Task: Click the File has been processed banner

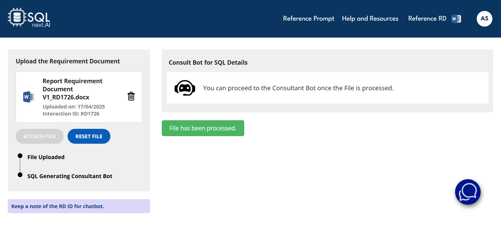Action: (x=203, y=128)
